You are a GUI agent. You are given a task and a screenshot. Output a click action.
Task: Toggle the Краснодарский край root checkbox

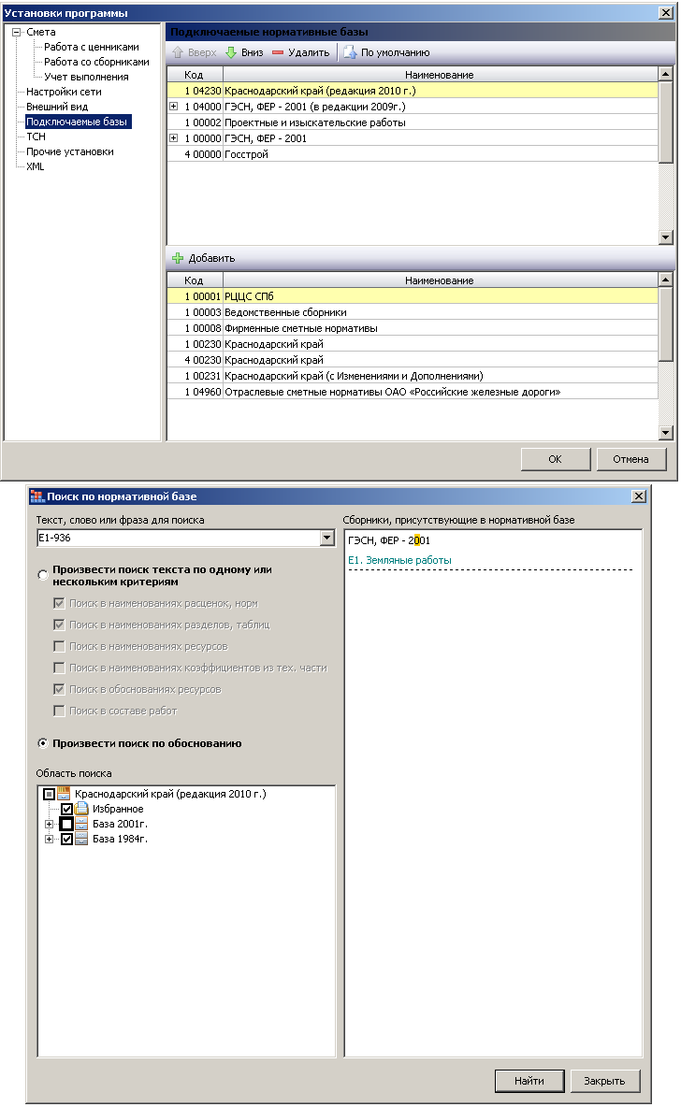click(49, 794)
